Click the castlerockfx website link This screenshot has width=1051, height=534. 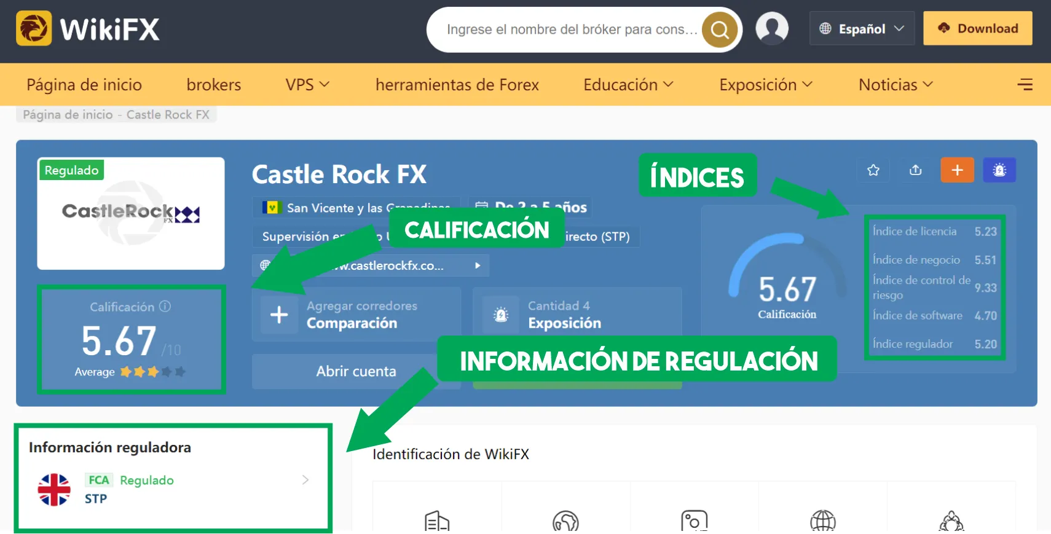click(x=371, y=265)
